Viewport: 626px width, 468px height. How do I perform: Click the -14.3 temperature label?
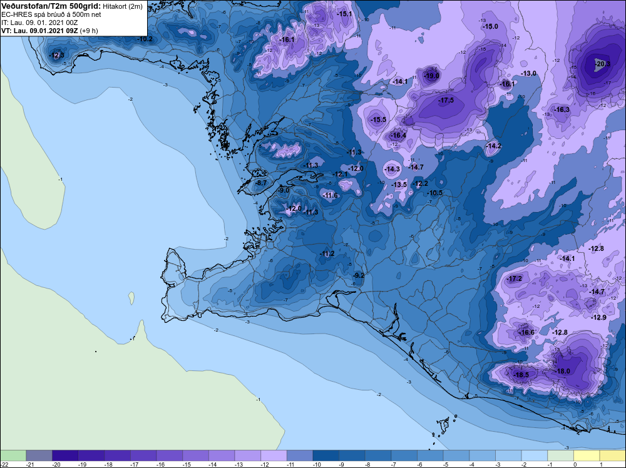tap(392, 169)
